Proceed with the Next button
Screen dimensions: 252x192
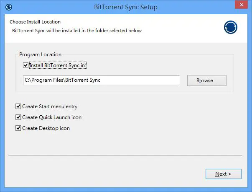[224, 174]
